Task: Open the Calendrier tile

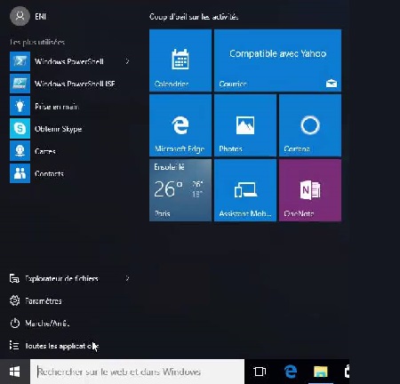Action: click(x=180, y=60)
